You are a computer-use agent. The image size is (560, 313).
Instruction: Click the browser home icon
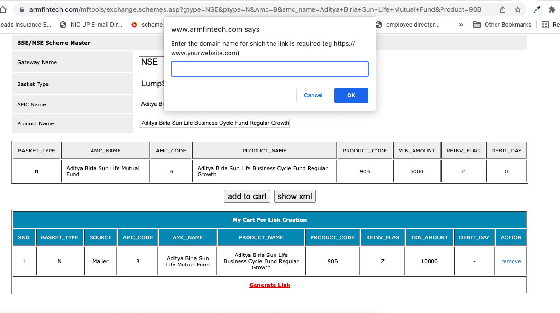tap(3, 9)
